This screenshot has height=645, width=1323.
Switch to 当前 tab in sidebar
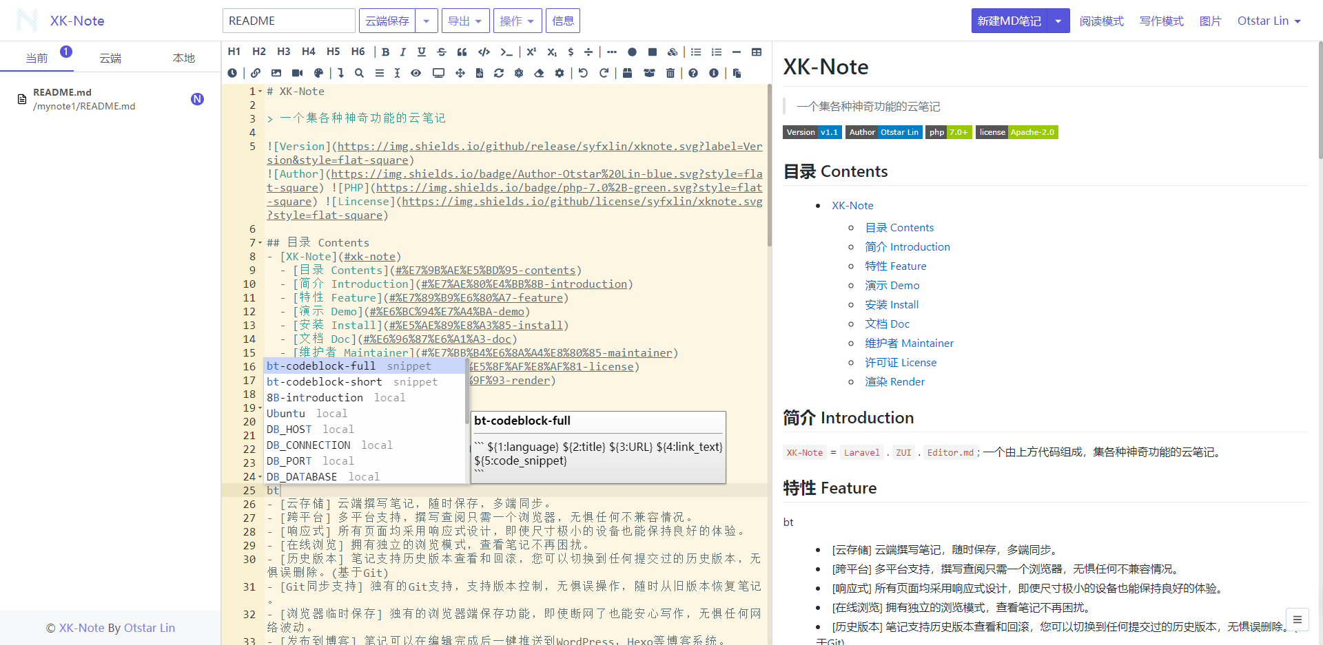(x=37, y=58)
